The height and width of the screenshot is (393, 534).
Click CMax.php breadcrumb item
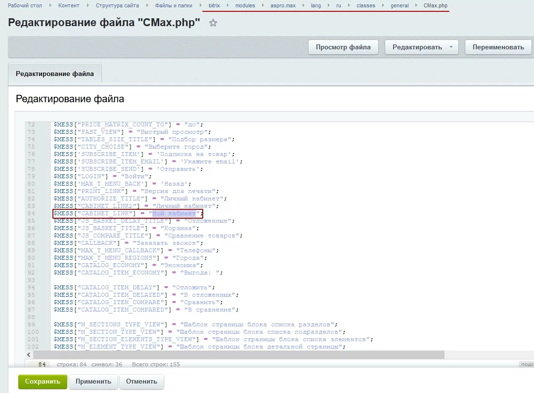pos(436,5)
